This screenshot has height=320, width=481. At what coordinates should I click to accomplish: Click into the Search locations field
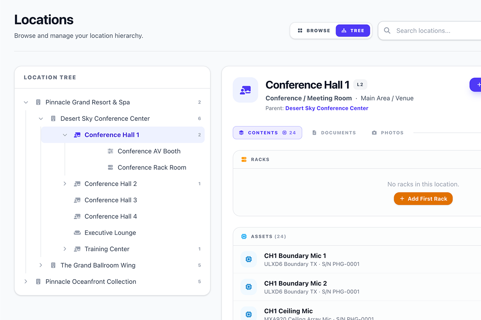pyautogui.click(x=433, y=31)
